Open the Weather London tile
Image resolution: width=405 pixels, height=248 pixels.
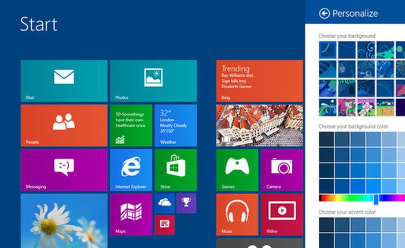pyautogui.click(x=176, y=125)
